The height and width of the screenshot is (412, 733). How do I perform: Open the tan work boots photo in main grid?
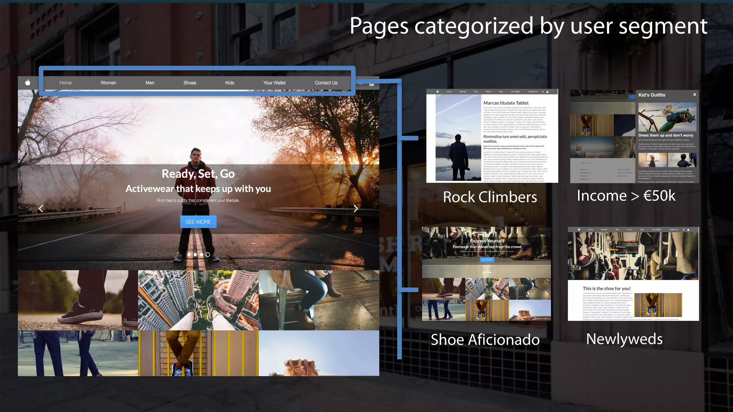(319, 353)
